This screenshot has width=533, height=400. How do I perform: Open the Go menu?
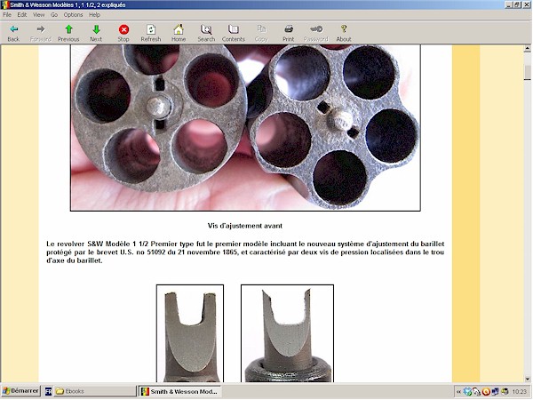click(54, 14)
